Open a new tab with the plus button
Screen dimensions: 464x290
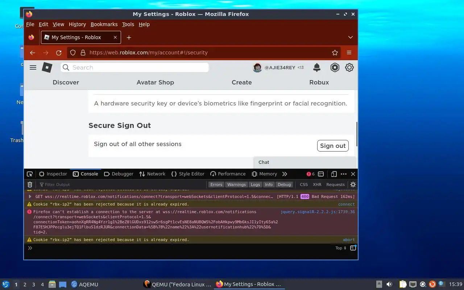(129, 37)
